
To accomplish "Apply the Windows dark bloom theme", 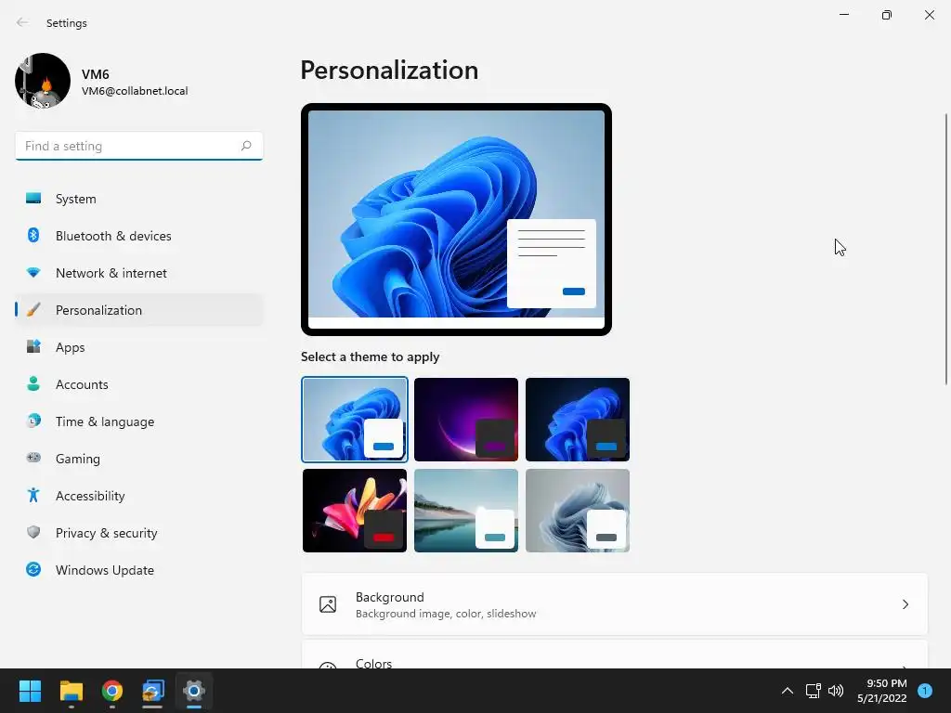I will pyautogui.click(x=578, y=420).
